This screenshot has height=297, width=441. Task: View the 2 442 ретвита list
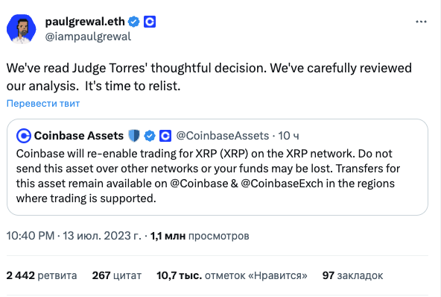tap(42, 275)
